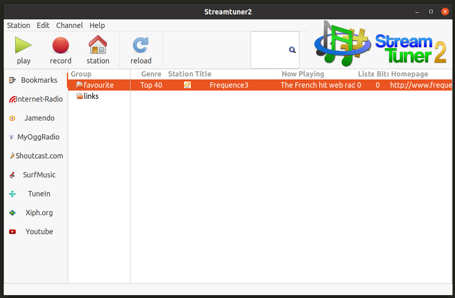Open the Youtube channel

point(36,232)
